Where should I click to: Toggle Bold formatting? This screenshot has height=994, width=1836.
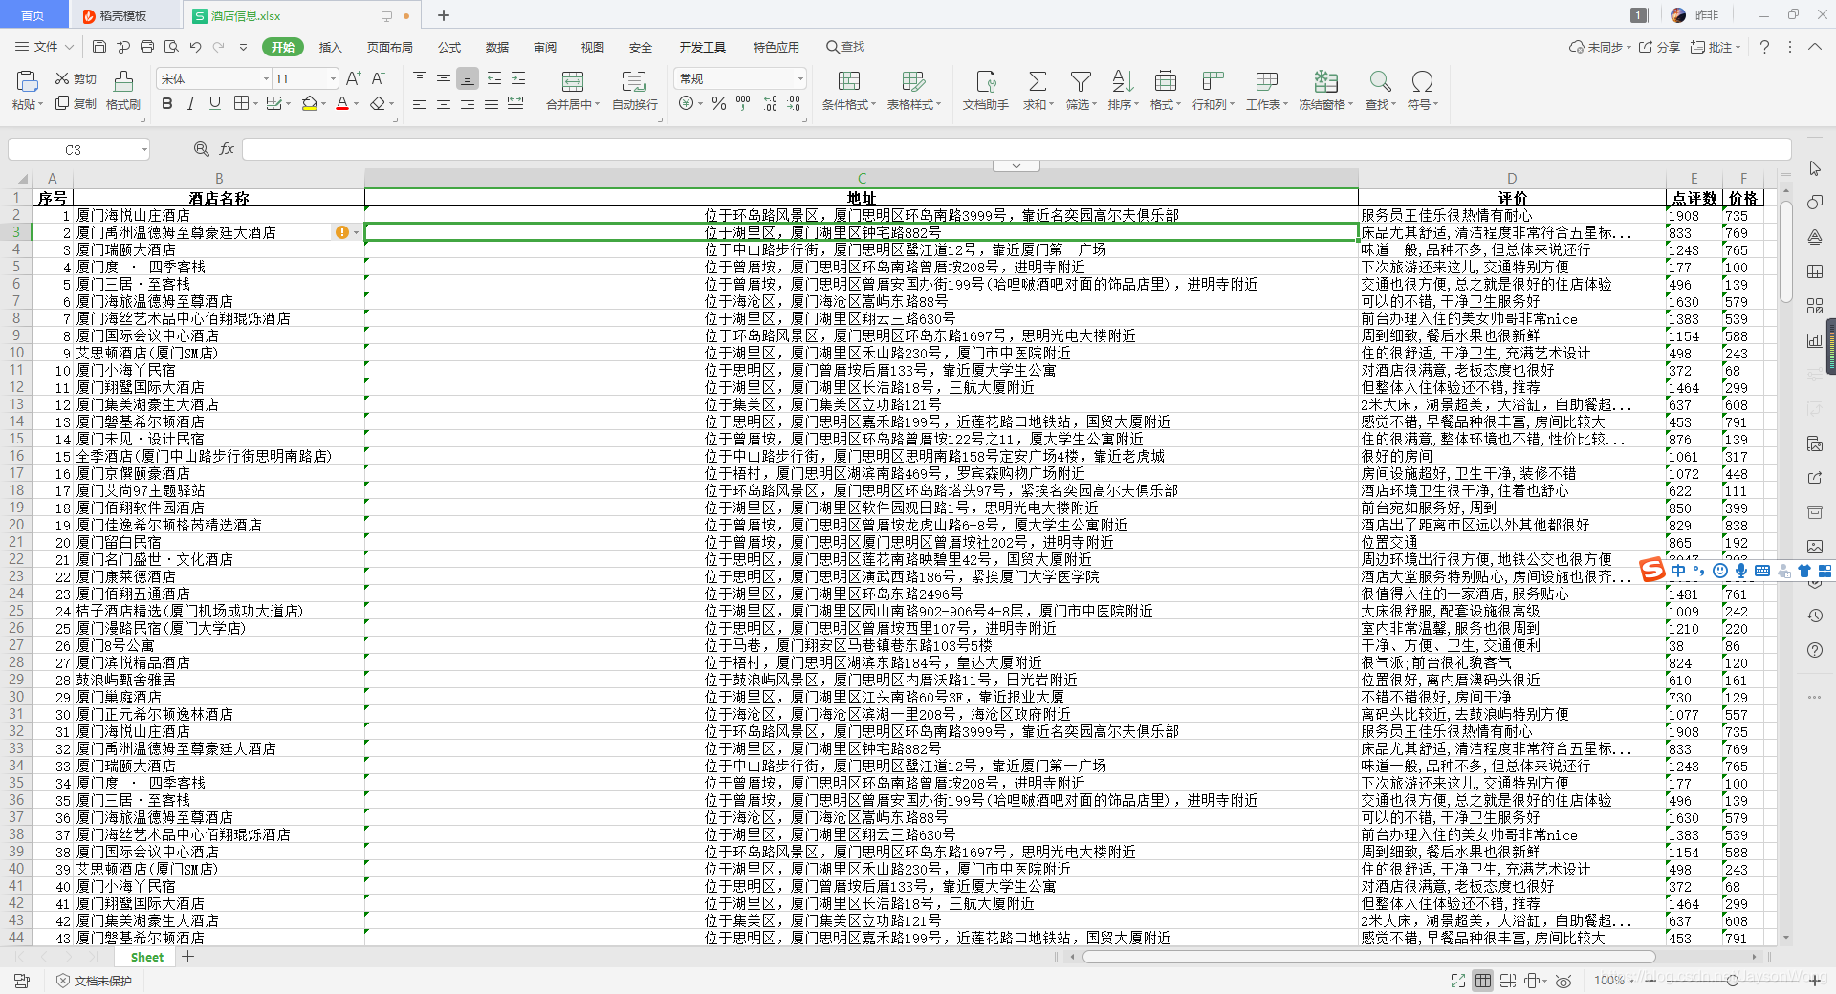coord(167,103)
